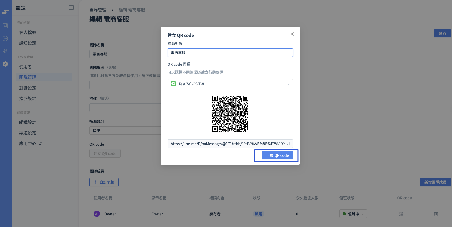Viewport: 452px width, 227px height.
Task: Click the 值班狀態 column header
Action: point(347,198)
